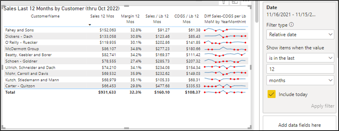Click the $119,935 sales value

click(x=108, y=42)
